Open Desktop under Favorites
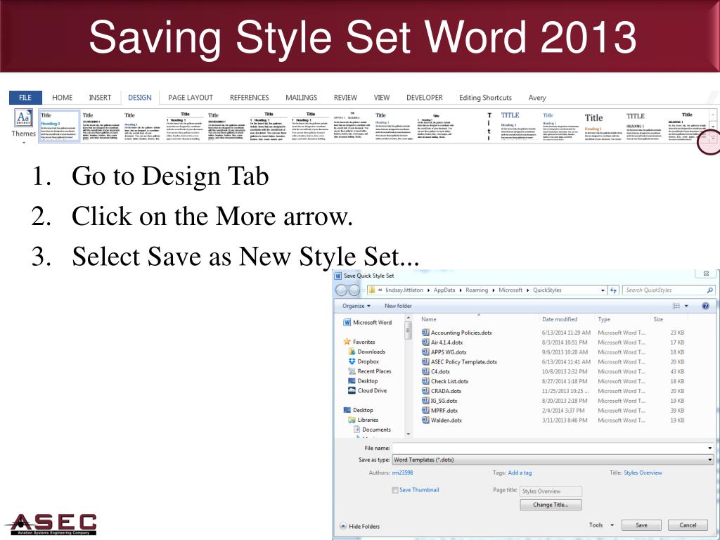Image resolution: width=720 pixels, height=540 pixels. point(363,380)
